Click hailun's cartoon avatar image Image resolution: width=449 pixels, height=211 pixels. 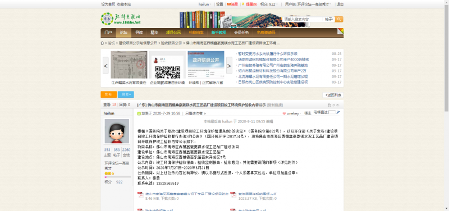coord(117,131)
